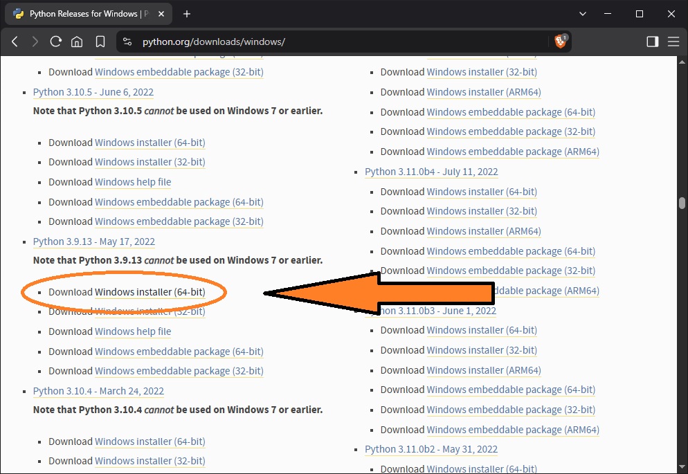Get Python 3.10.5 embeddable package (64-bit)
The height and width of the screenshot is (474, 688).
pyautogui.click(x=179, y=202)
